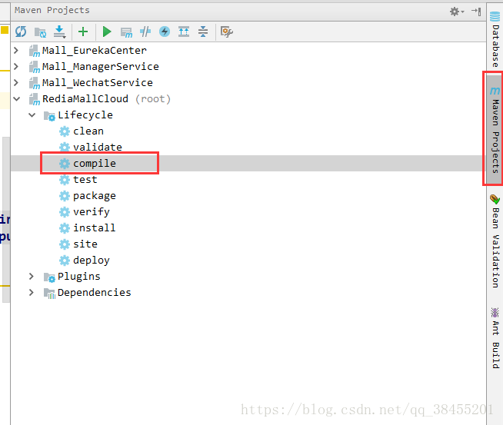
Task: Select the compile lifecycle goal
Action: (x=95, y=164)
